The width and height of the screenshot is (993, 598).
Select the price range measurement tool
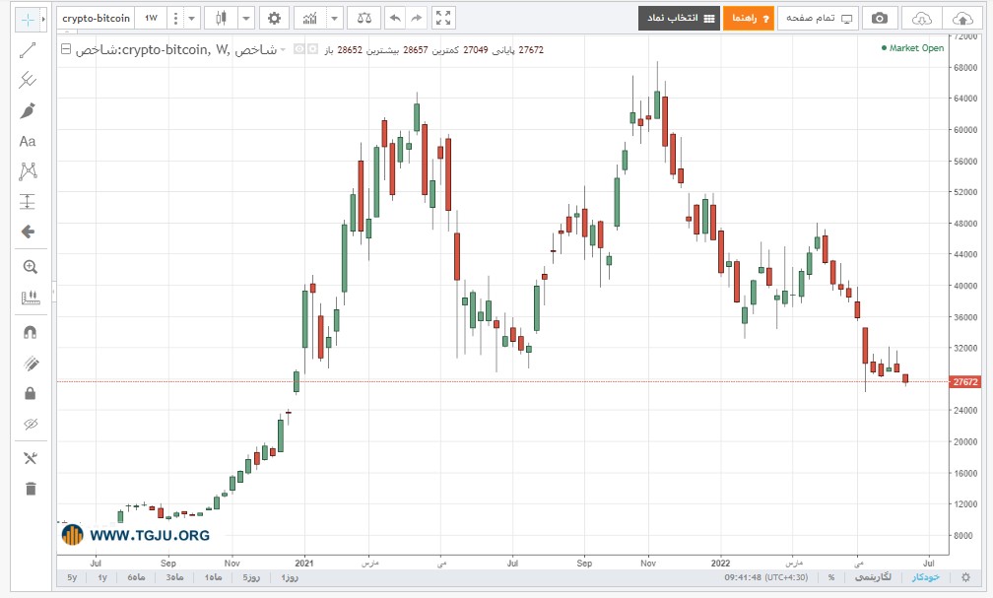pyautogui.click(x=28, y=201)
